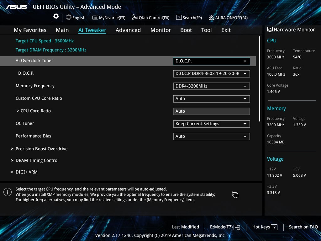This screenshot has width=321, height=241.
Task: Click the globe language icon
Action: click(x=69, y=18)
